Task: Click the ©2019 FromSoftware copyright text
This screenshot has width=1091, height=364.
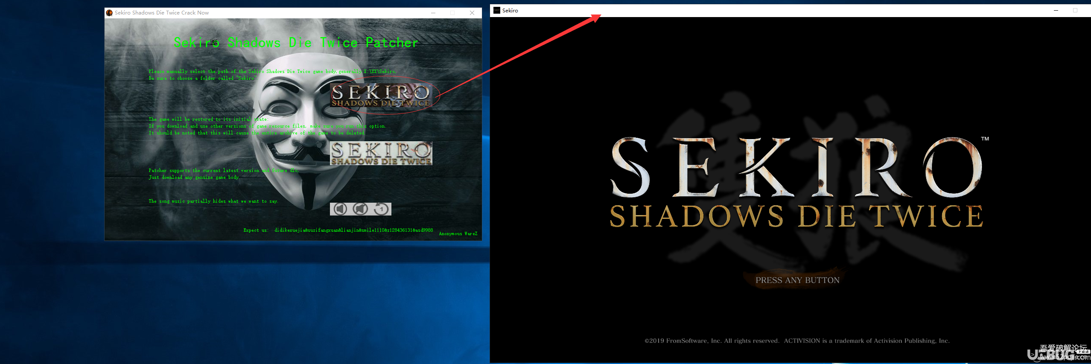Action: point(797,341)
